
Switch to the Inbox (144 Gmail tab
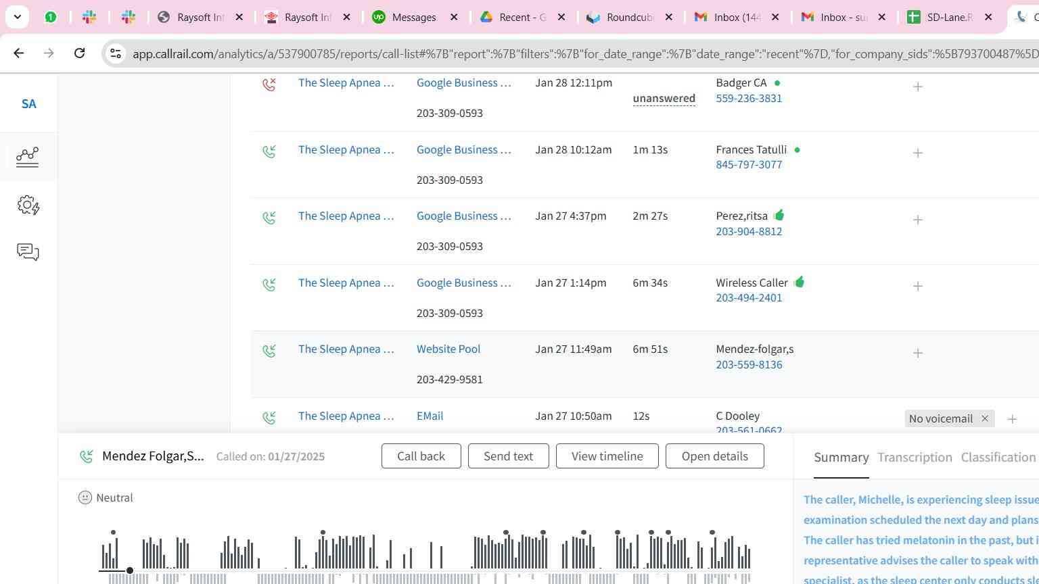point(737,18)
